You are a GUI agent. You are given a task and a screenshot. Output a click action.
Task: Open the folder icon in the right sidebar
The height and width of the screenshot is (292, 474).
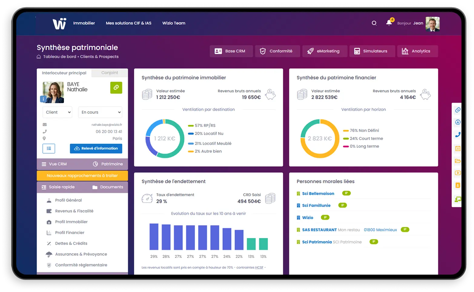click(457, 161)
